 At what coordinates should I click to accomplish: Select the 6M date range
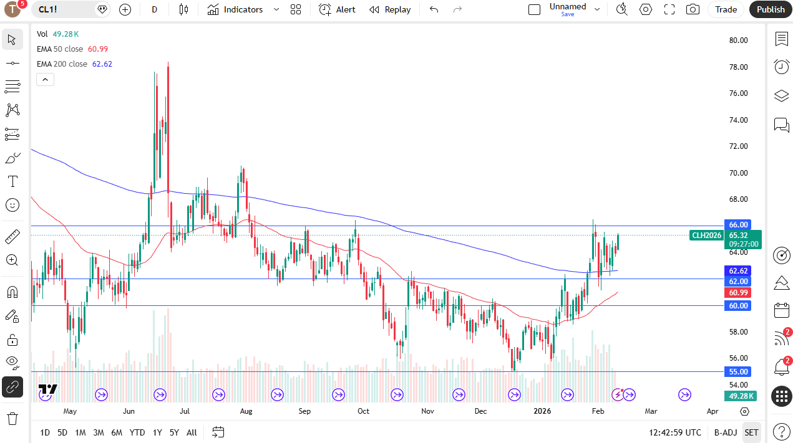click(x=117, y=432)
